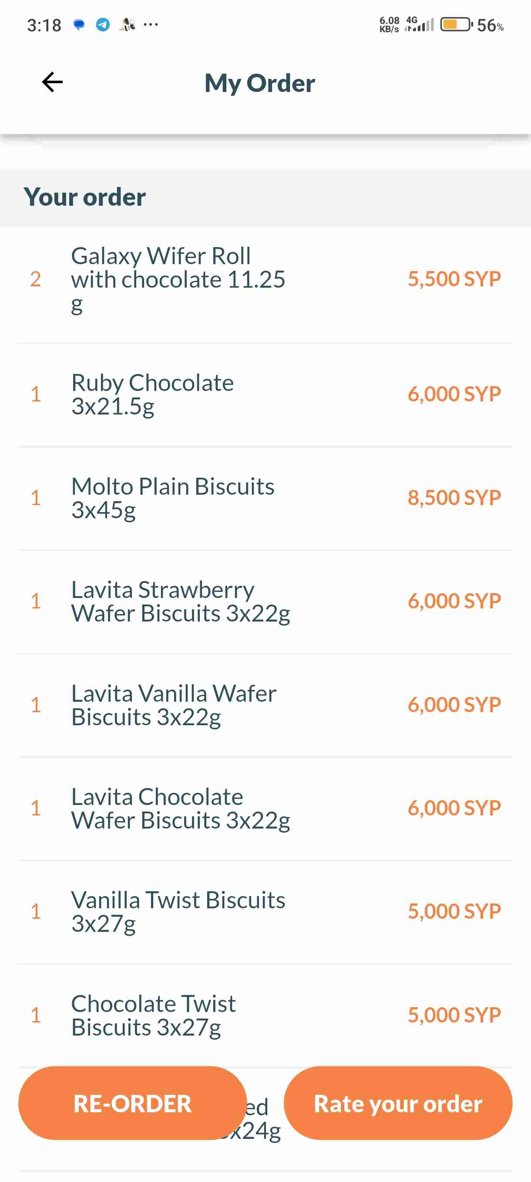The image size is (531, 1182).
Task: Select the Galaxy Wifer Roll item
Action: [178, 279]
